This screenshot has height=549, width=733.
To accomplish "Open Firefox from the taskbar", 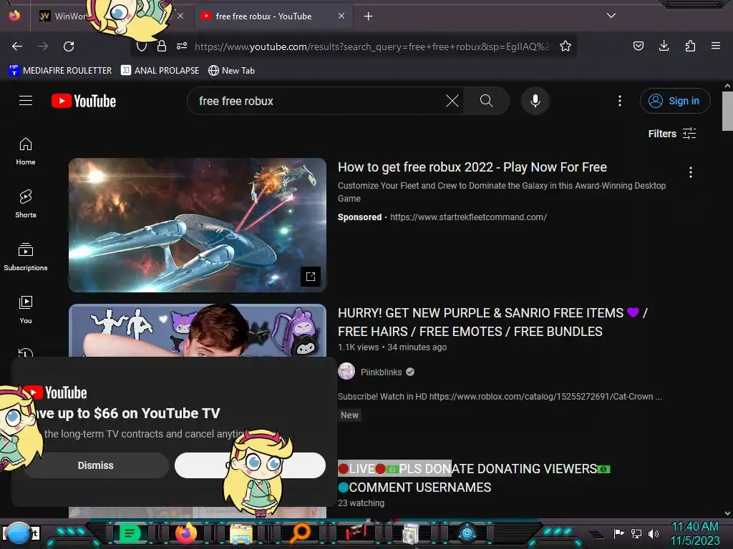I will [185, 533].
